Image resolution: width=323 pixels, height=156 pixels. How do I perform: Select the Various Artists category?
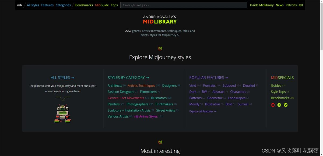(x=118, y=116)
